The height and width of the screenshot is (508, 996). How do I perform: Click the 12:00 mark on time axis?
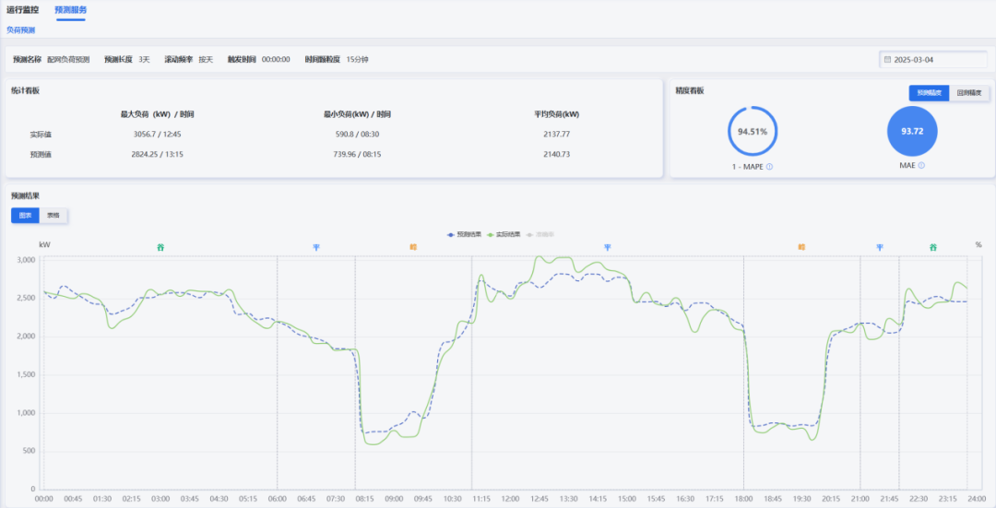[510, 498]
